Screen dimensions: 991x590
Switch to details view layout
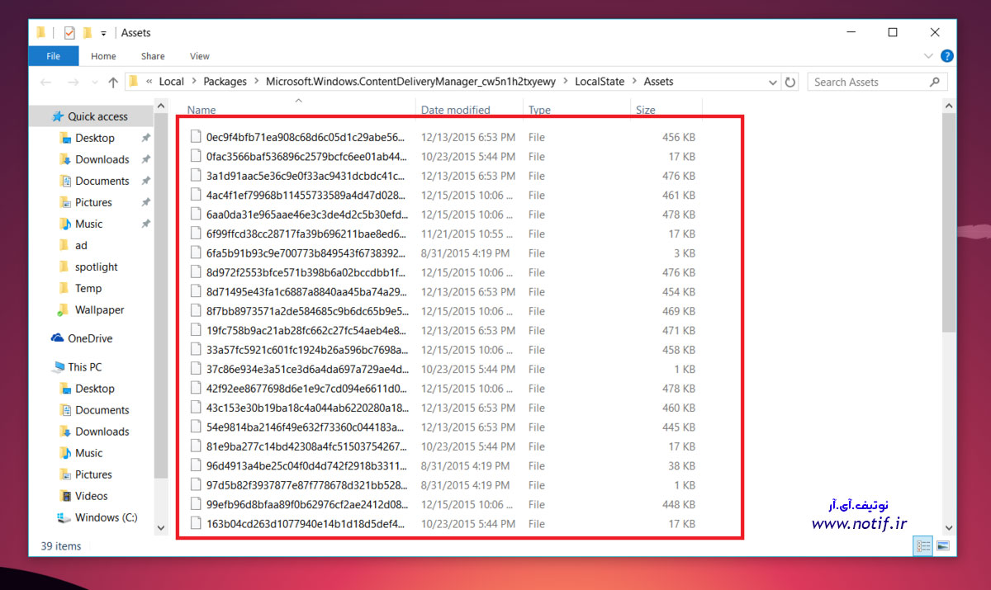[923, 546]
